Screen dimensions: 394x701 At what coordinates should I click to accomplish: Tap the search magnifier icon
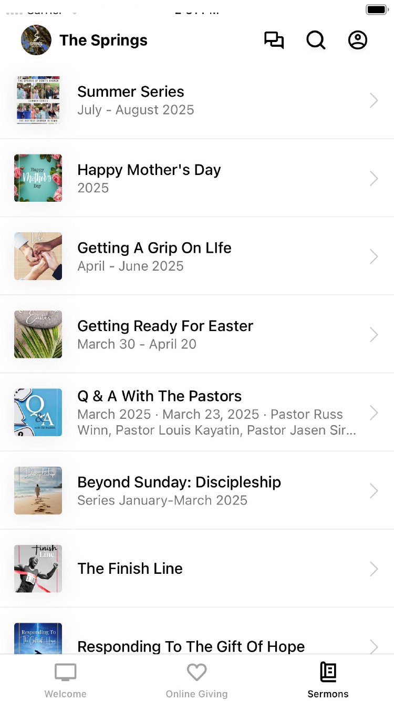[x=316, y=40]
